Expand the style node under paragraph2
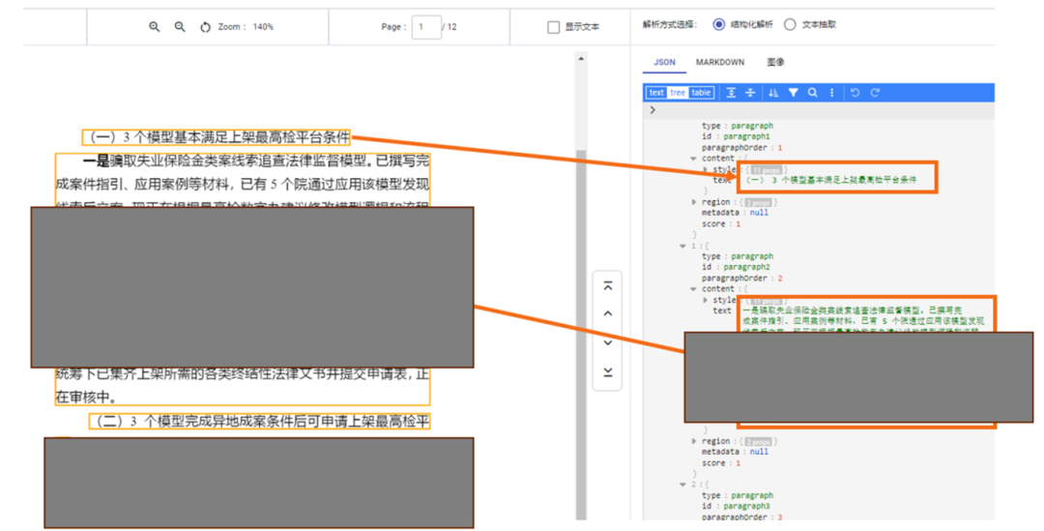1044x531 pixels. point(705,300)
